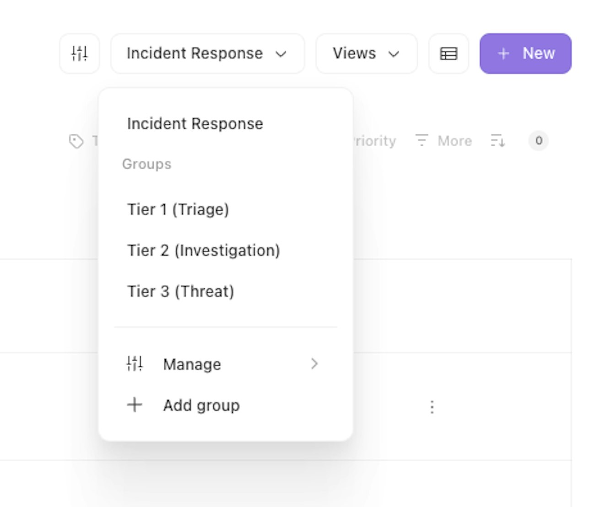Click the sliders icon beside Manage
595x507 pixels.
pos(135,364)
